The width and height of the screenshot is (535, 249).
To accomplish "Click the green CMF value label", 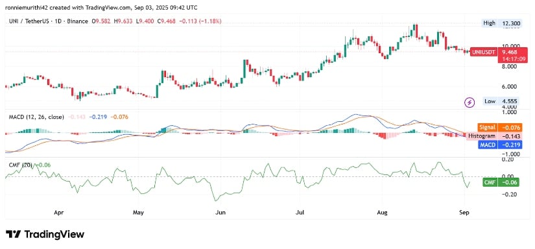I will tap(501, 182).
